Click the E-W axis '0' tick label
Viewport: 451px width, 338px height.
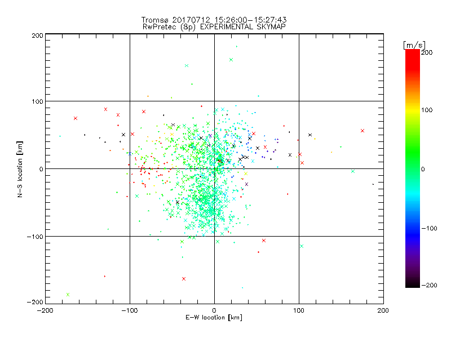tap(214, 310)
